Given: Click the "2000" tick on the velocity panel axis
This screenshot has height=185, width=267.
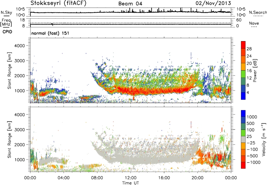Looking at the screenshot, I should 20,145.
